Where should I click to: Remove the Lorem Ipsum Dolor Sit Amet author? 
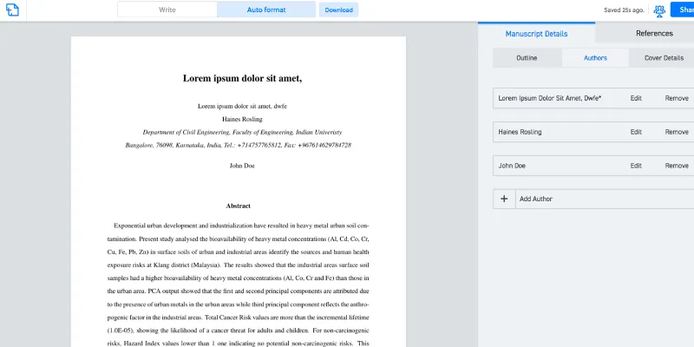[677, 99]
